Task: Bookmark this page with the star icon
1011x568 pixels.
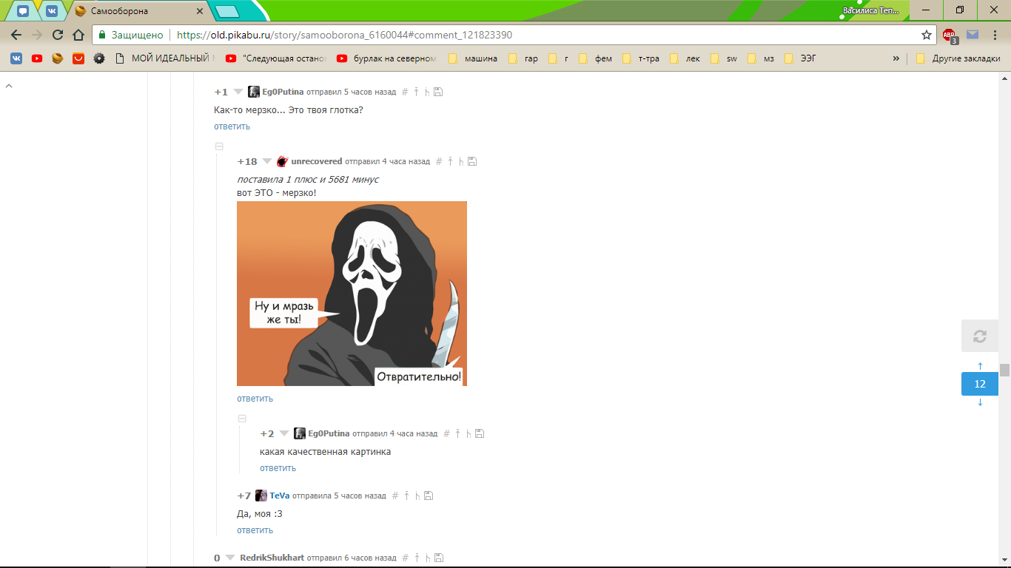Action: 926,35
